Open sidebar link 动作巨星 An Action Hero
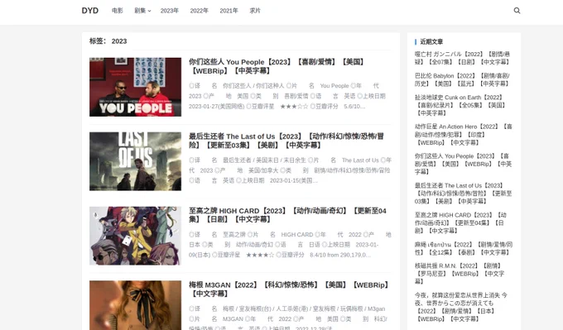 (x=463, y=135)
